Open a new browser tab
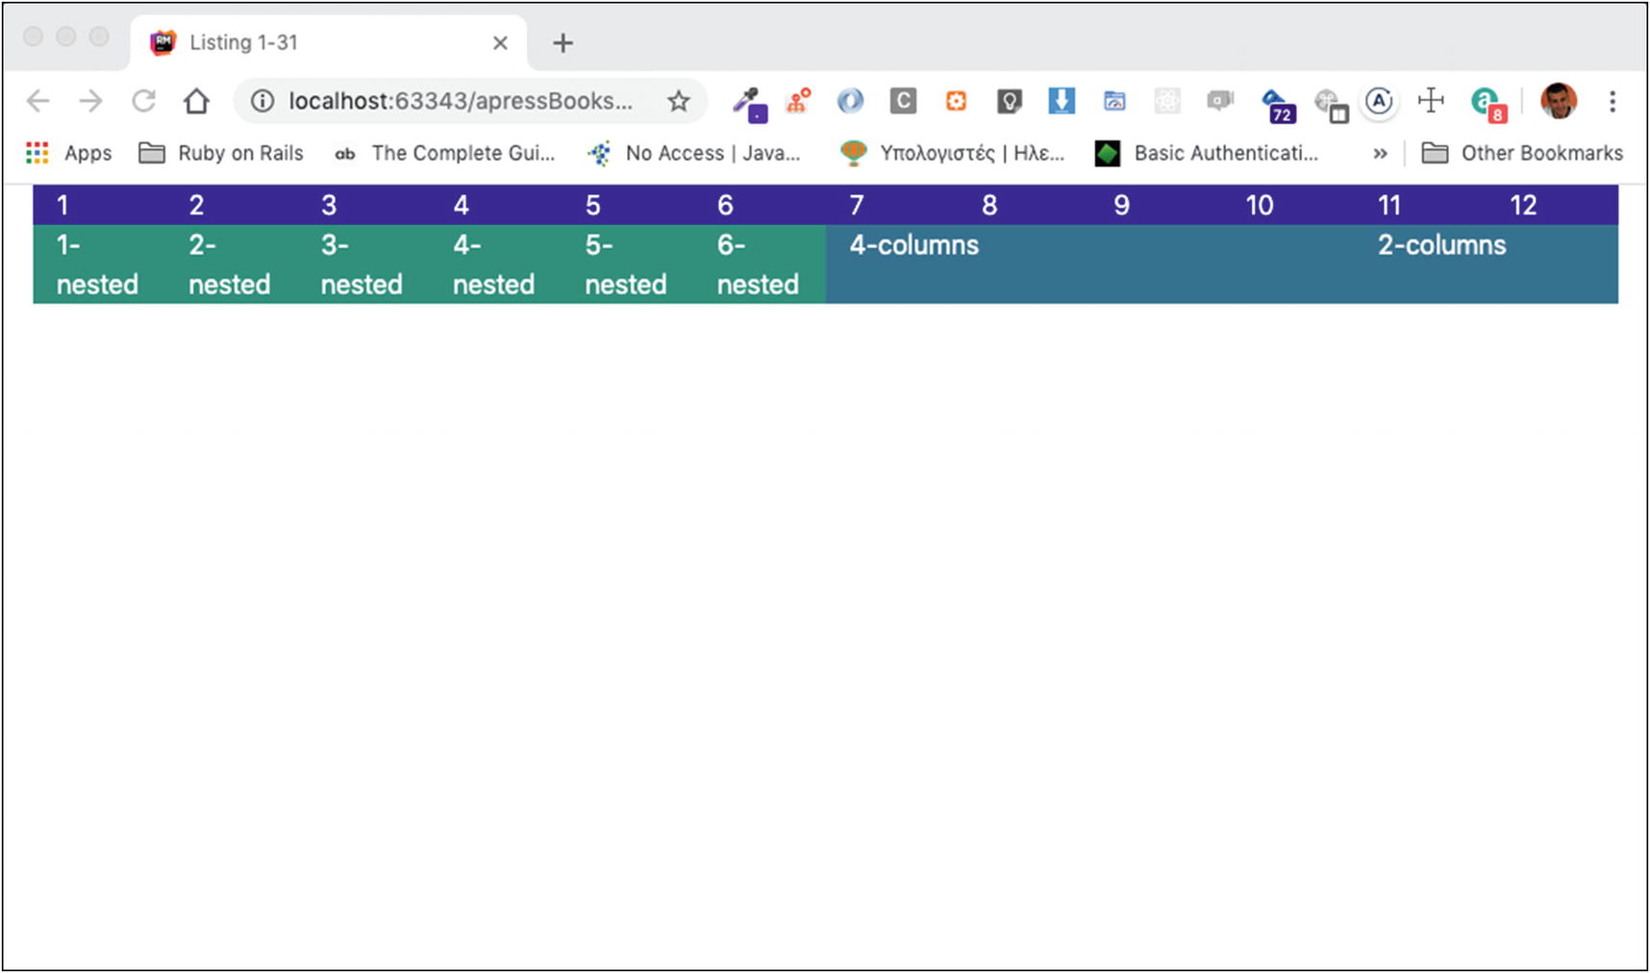Screen dimensions: 1650x973 click(x=563, y=43)
